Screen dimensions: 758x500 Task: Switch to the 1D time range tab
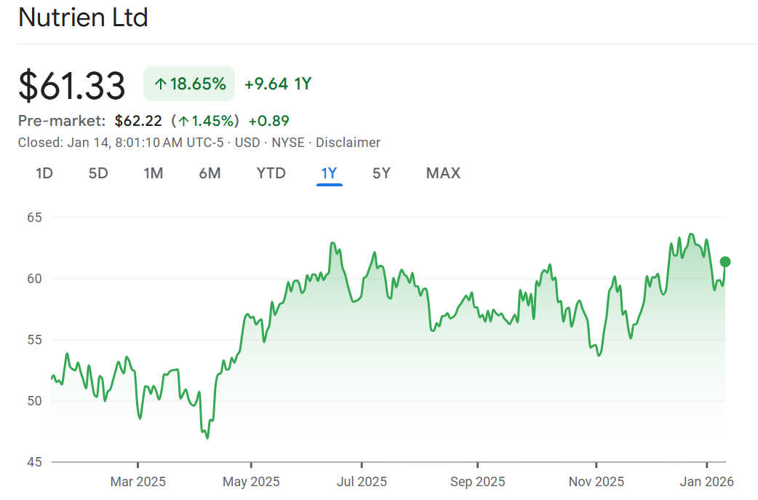(x=44, y=173)
